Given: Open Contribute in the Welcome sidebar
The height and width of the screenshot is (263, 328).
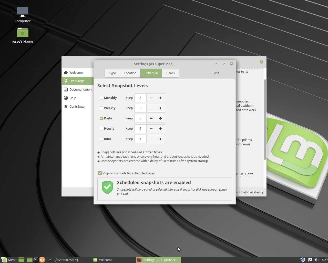Looking at the screenshot, I should click(x=78, y=107).
